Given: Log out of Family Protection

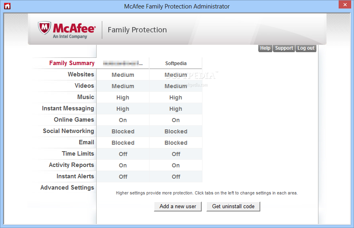Looking at the screenshot, I should pyautogui.click(x=306, y=48).
